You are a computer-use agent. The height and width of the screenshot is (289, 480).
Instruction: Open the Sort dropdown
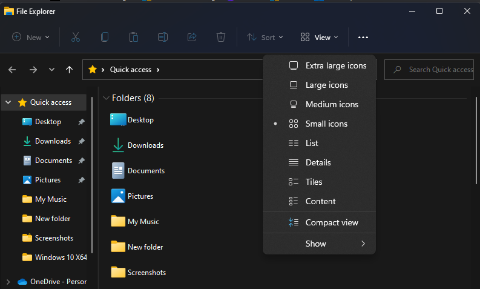tap(265, 38)
